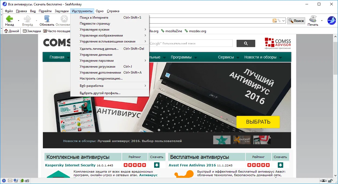
Task: Open Address Book icon in status bar
Action: tap(22, 180)
